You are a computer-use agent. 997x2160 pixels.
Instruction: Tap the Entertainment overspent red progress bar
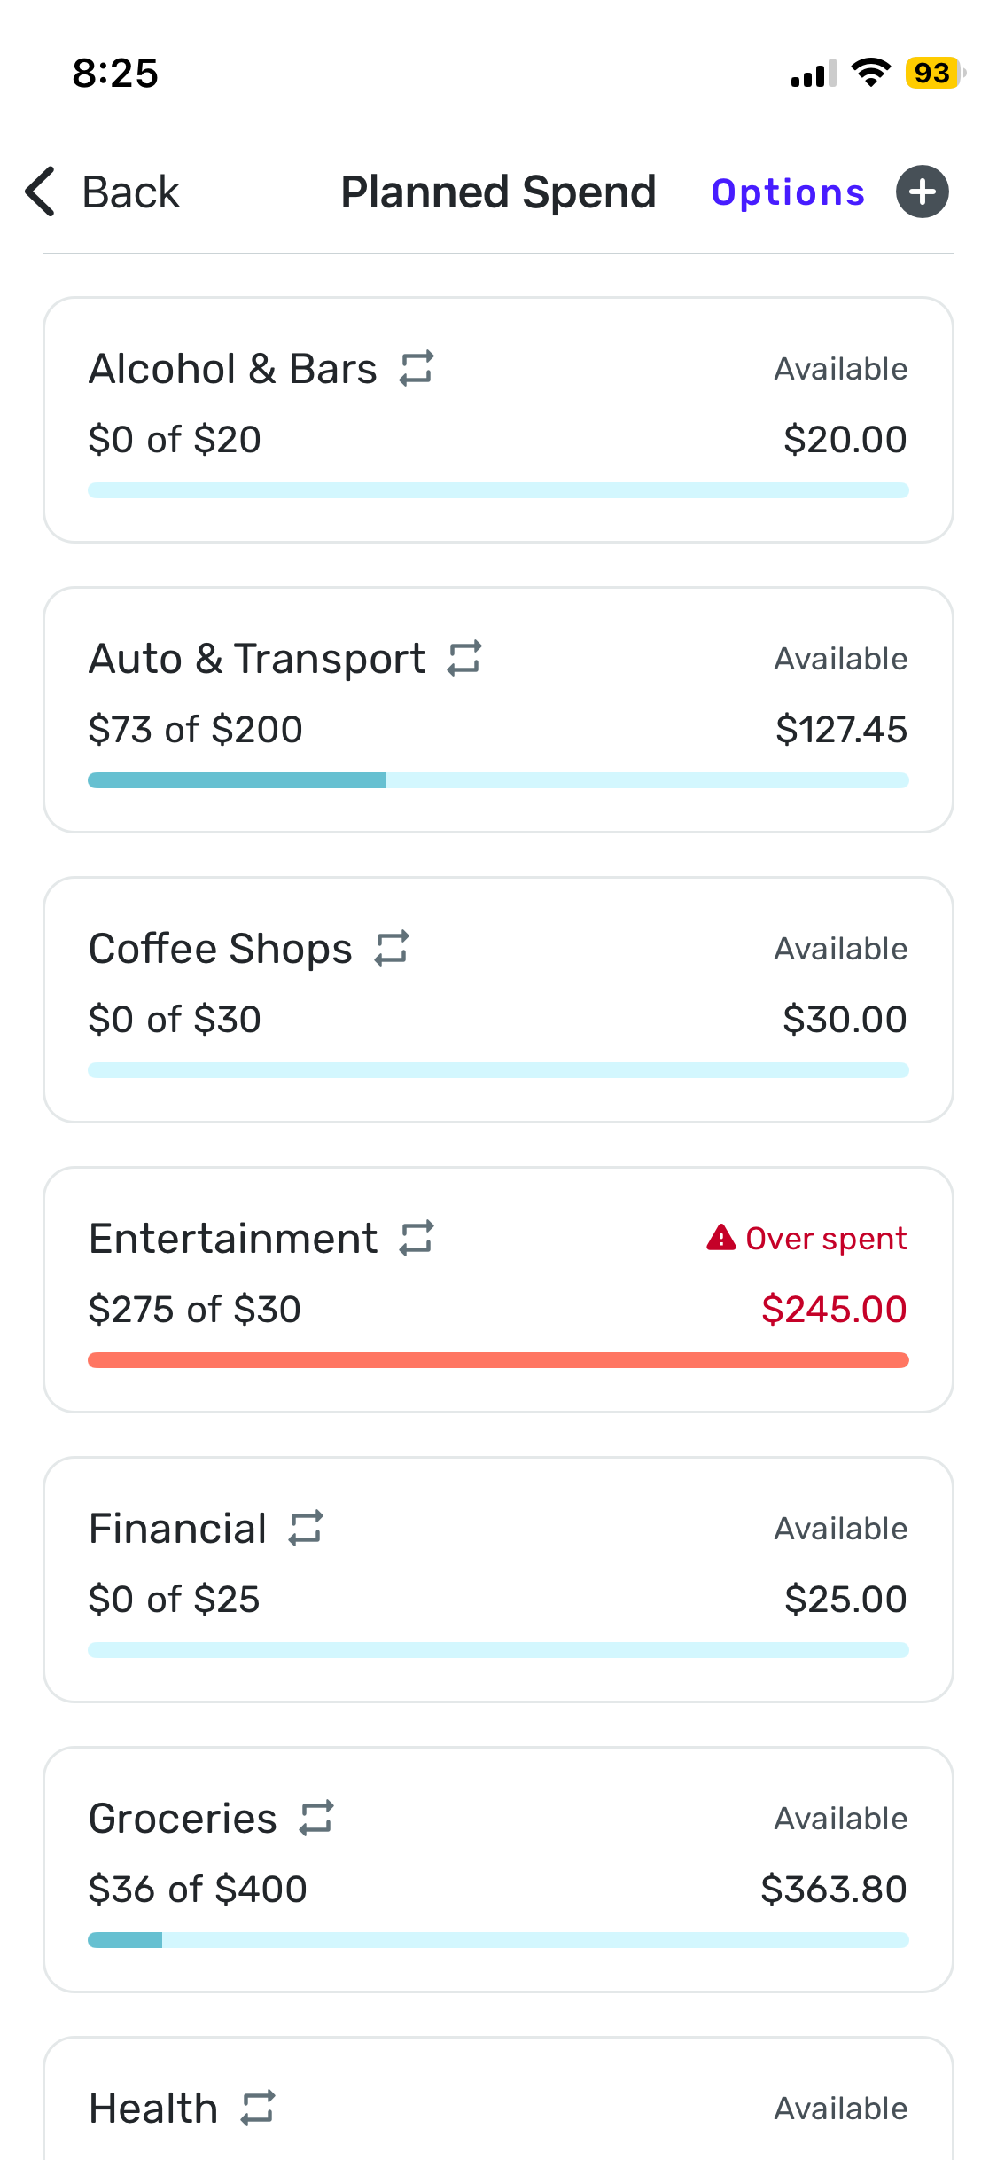(x=498, y=1360)
